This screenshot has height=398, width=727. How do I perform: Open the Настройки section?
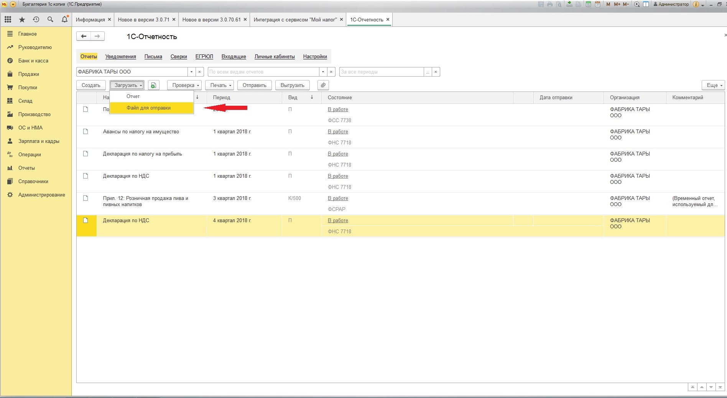(x=315, y=56)
